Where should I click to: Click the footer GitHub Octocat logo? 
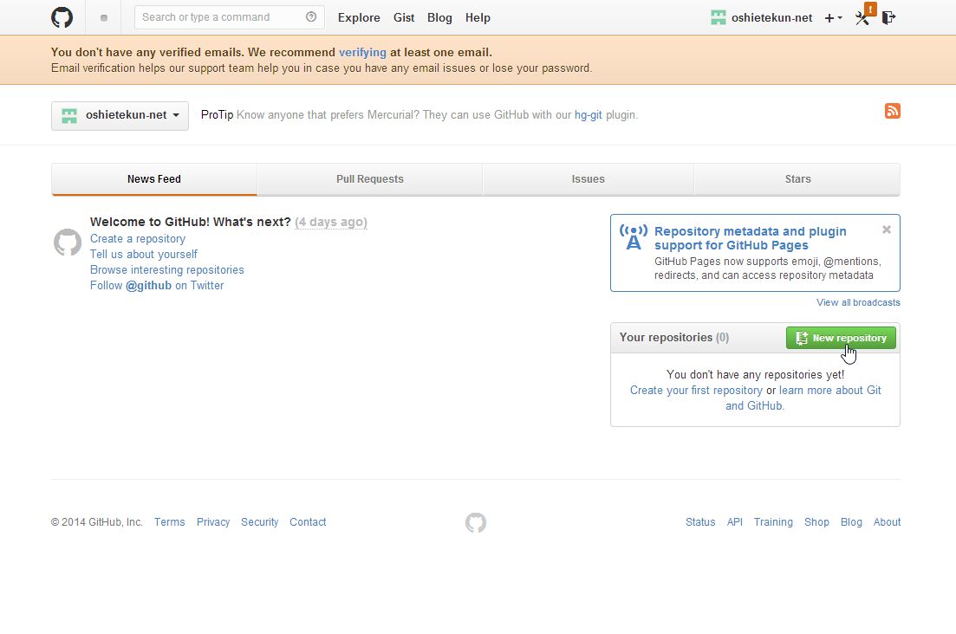click(476, 522)
